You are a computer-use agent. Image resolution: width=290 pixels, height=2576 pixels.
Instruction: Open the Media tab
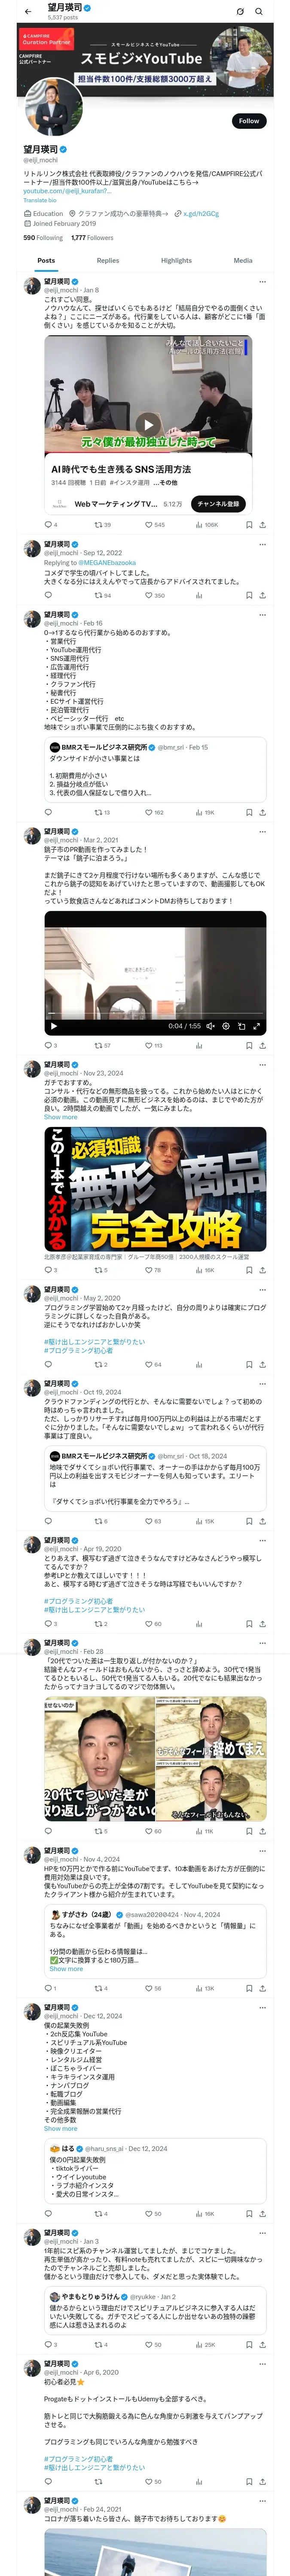tap(243, 261)
